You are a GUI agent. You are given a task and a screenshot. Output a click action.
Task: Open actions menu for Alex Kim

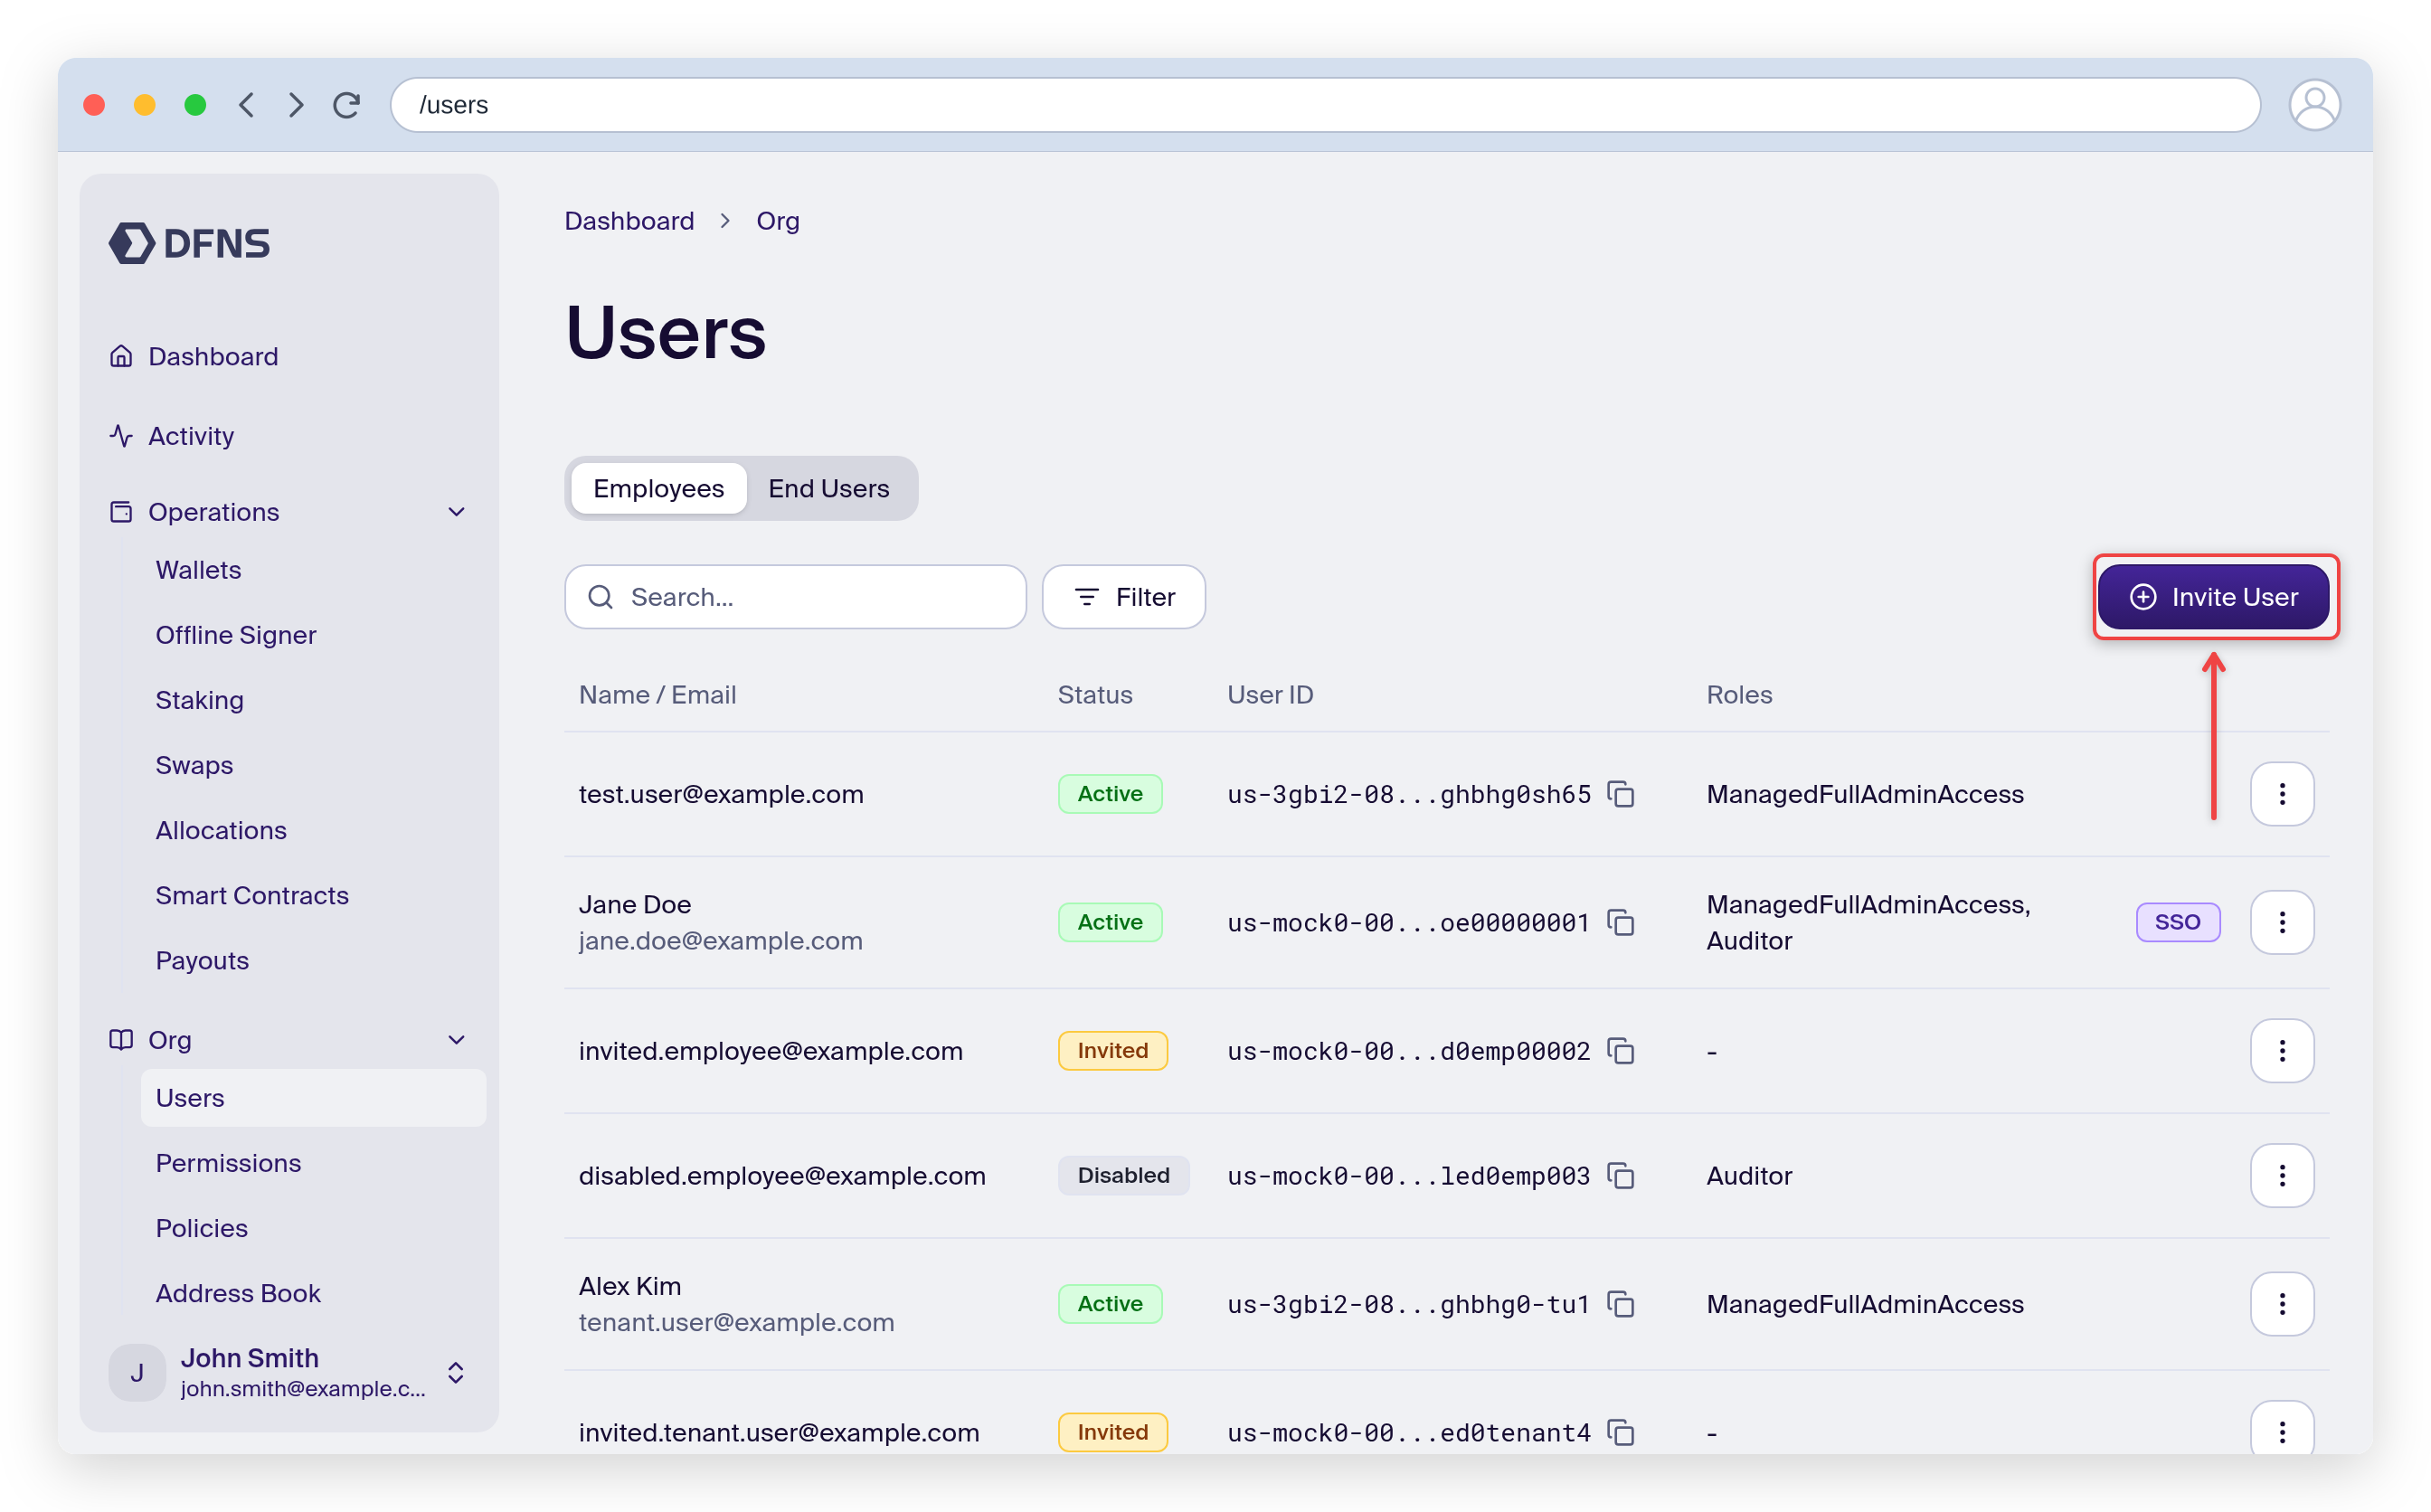2281,1304
